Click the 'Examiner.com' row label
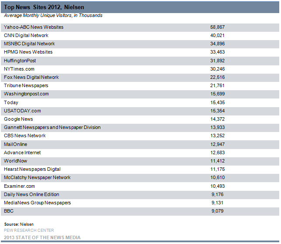This screenshot has width=281, height=244. pos(19,186)
